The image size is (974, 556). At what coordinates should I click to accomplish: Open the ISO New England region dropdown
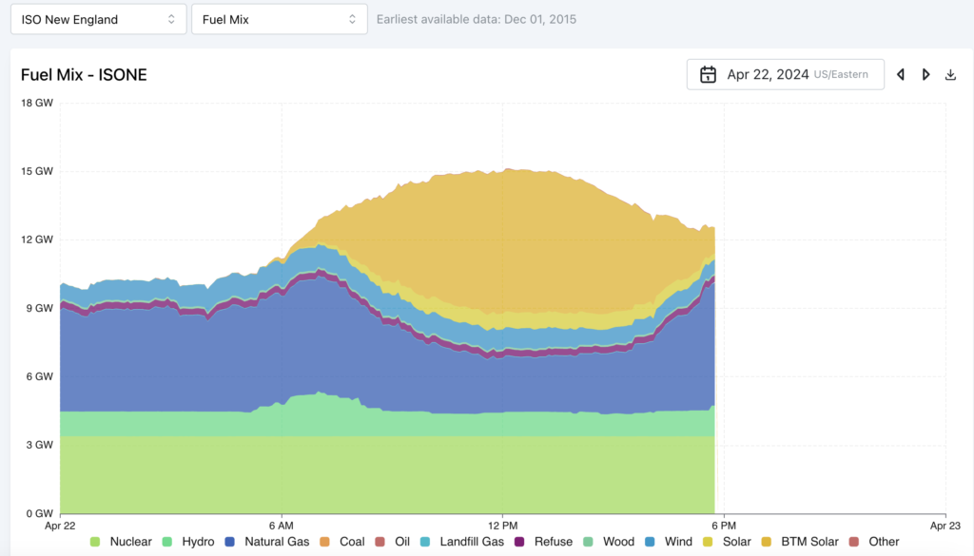[x=98, y=19]
